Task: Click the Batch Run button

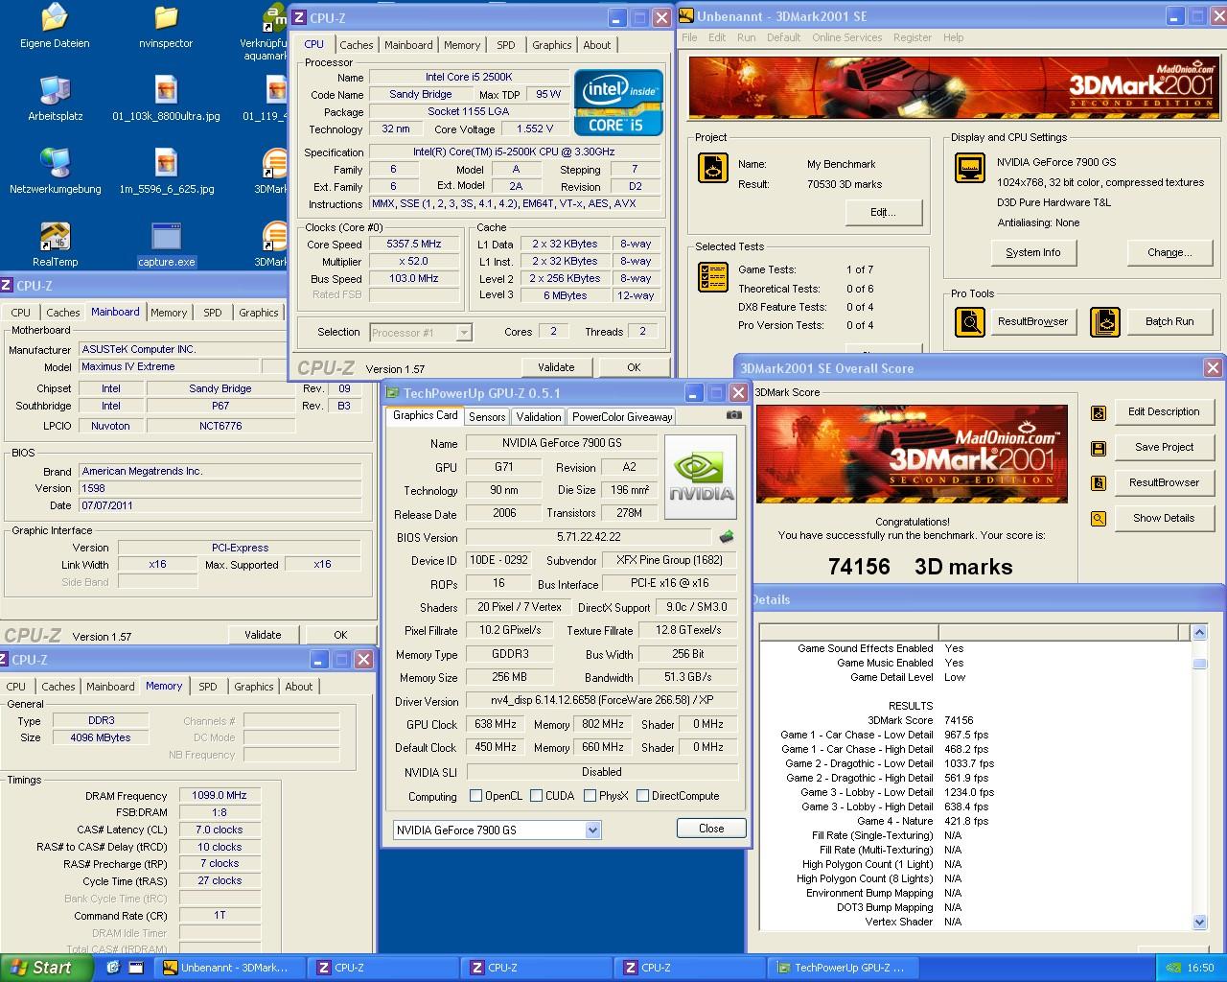Action: (1169, 322)
